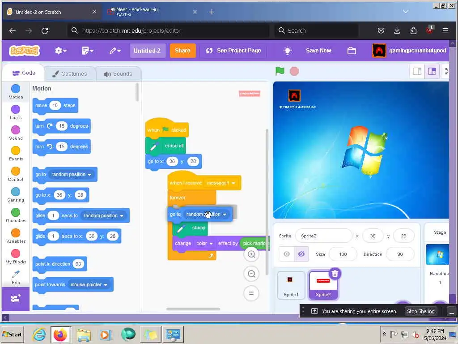This screenshot has height=344, width=458.
Task: Click the sprite name field Sprite2
Action: pos(324,236)
